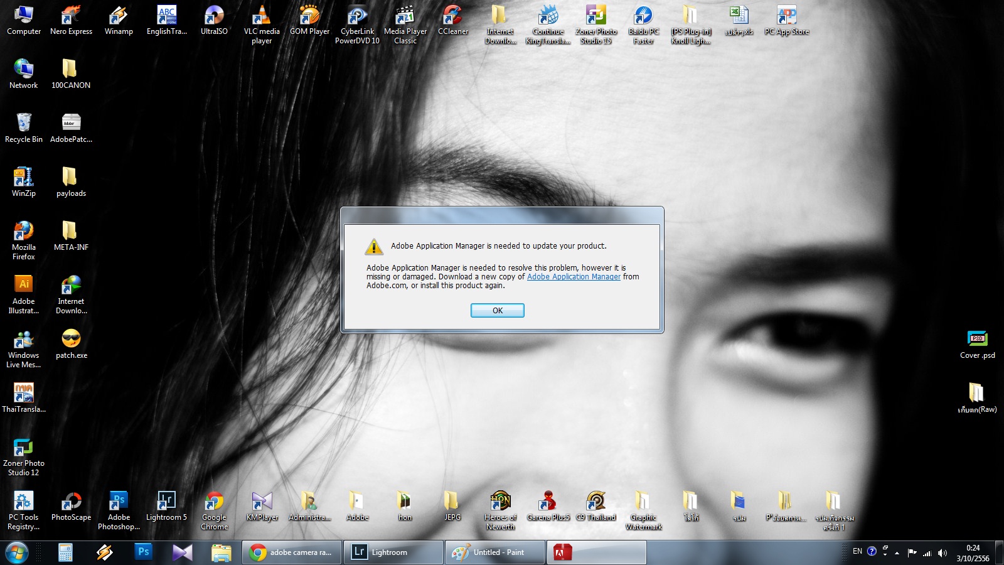
Task: Switch to Lightroom taskbar window
Action: click(x=393, y=552)
